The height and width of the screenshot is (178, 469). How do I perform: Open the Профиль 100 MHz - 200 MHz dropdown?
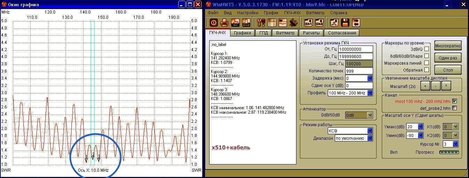tap(370, 93)
